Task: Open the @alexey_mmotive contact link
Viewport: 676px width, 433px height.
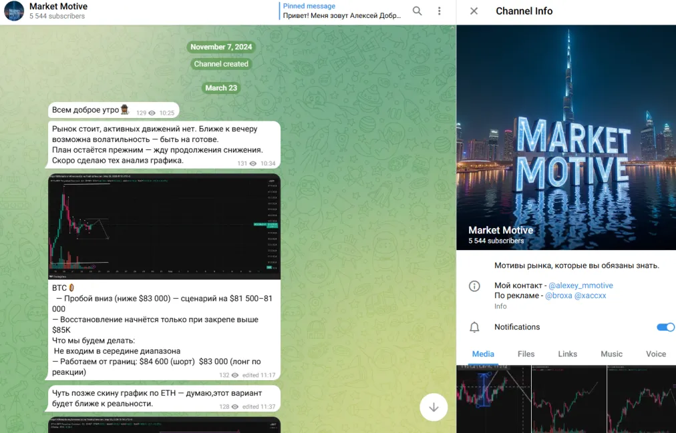Action: point(580,286)
